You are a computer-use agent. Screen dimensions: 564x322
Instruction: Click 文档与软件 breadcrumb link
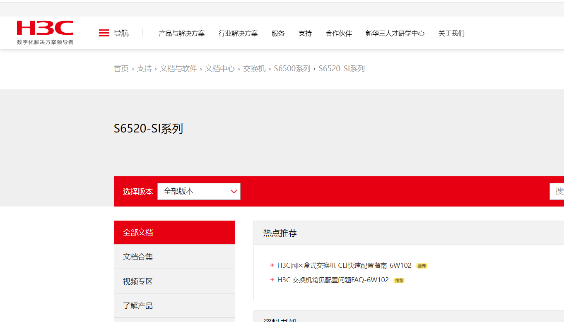[178, 69]
